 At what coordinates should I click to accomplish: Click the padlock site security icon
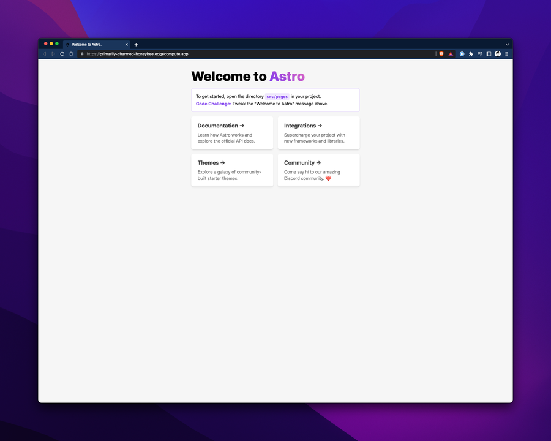click(82, 54)
